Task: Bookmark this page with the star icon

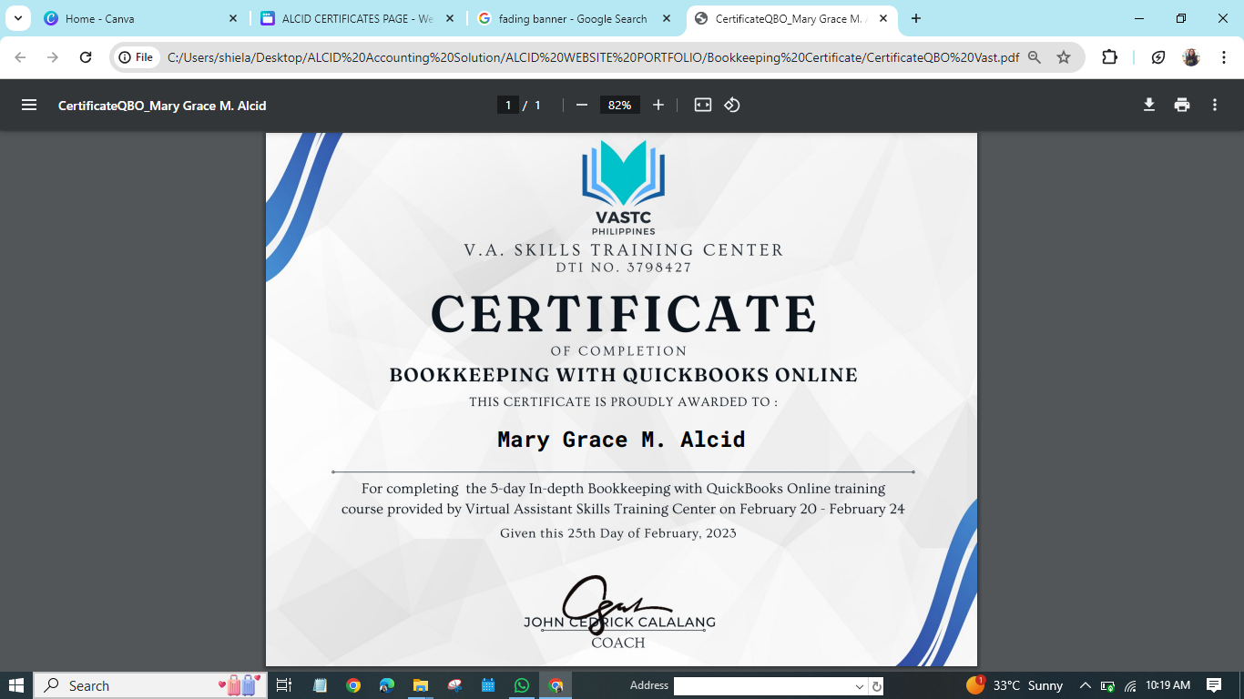Action: point(1064,57)
